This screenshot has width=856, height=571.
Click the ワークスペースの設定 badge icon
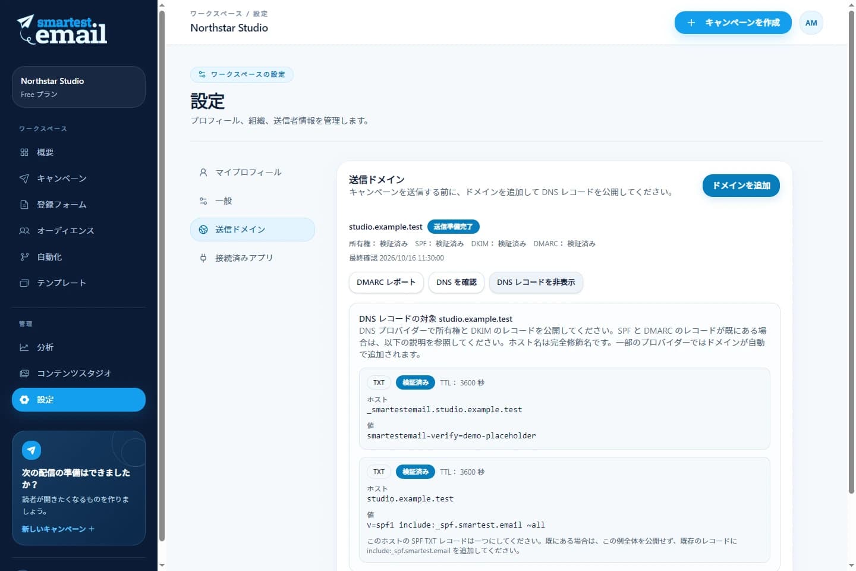(x=202, y=74)
